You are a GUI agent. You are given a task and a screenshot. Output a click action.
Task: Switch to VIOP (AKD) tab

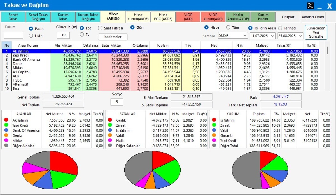(x=188, y=17)
